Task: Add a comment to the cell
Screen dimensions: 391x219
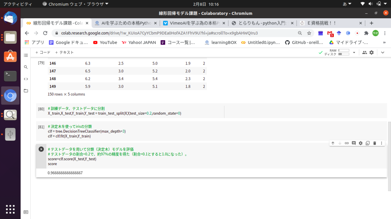Action: pyautogui.click(x=354, y=143)
